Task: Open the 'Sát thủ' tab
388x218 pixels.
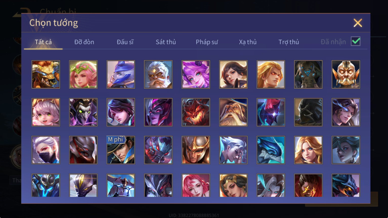Action: pyautogui.click(x=166, y=42)
